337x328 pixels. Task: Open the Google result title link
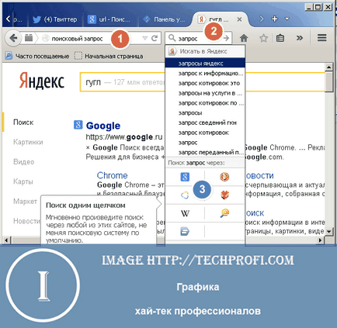pyautogui.click(x=103, y=126)
